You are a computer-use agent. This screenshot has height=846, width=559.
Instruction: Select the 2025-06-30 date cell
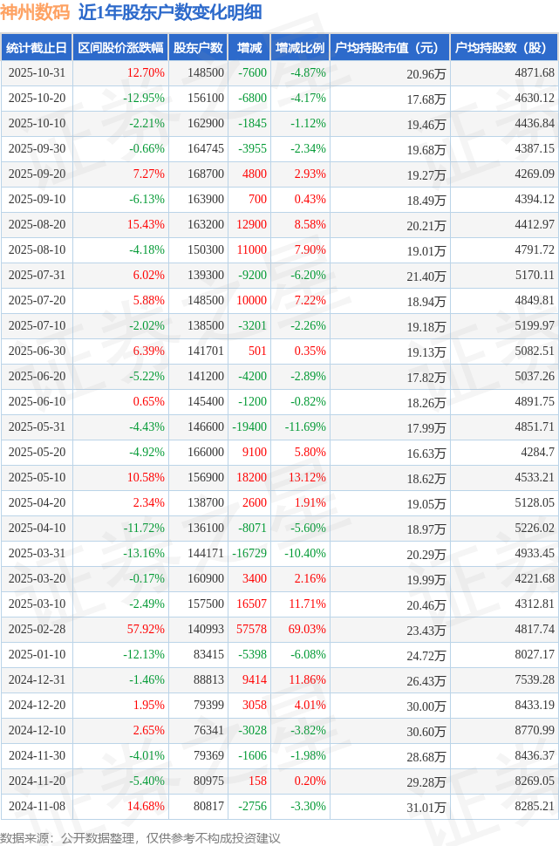pyautogui.click(x=37, y=351)
